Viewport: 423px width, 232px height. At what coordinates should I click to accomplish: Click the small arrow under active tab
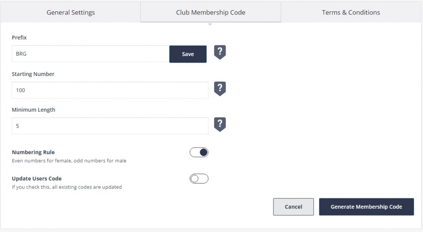[210, 25]
